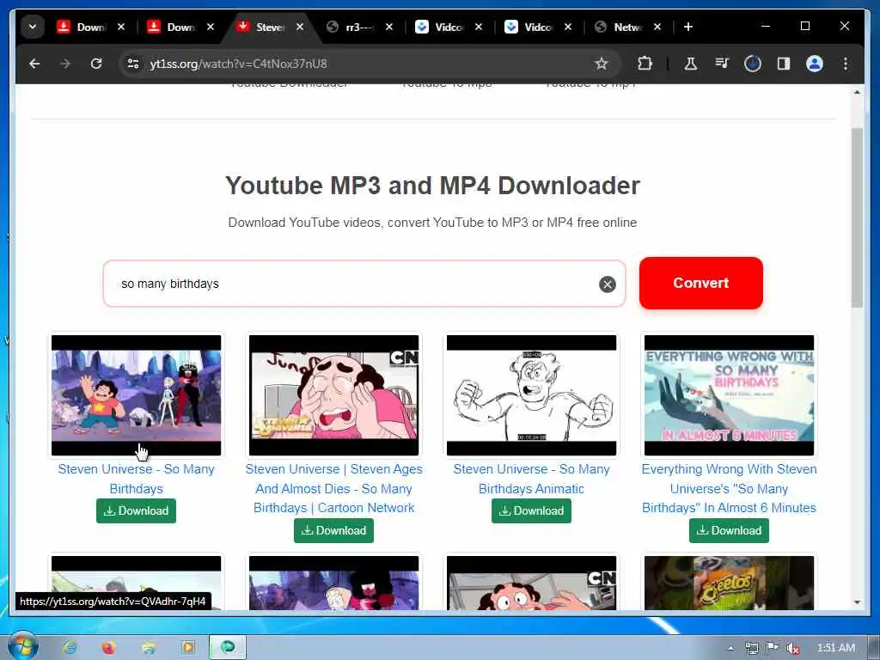Screen dimensions: 880x660
Task: Close the rr3--- tab
Action: point(389,27)
